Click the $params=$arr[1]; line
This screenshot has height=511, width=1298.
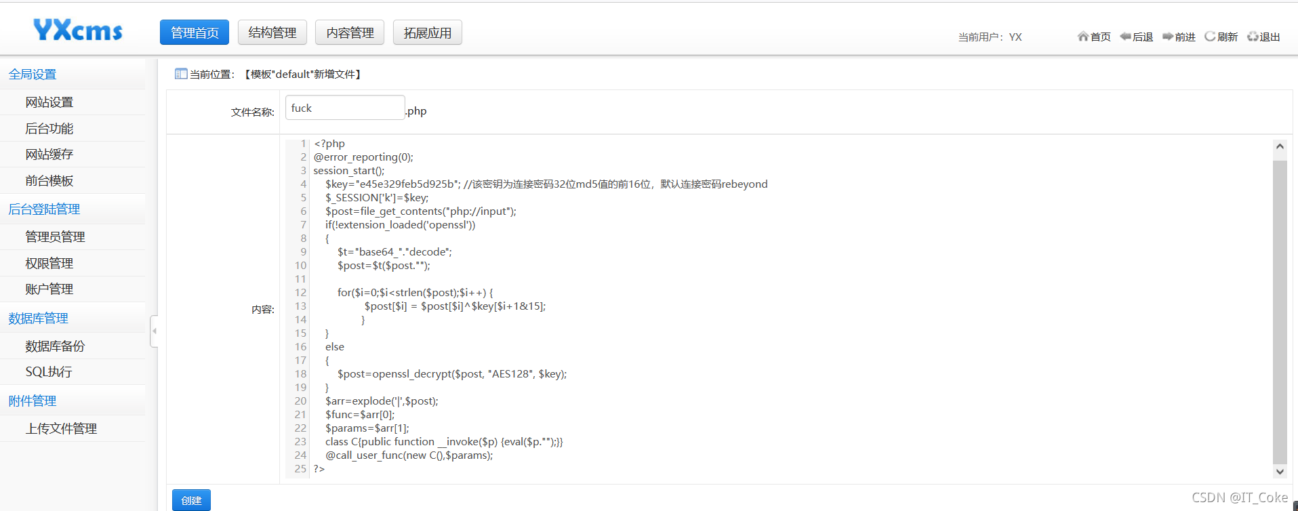[x=367, y=428]
